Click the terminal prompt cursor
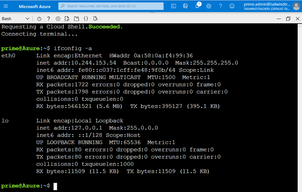The height and width of the screenshot is (192, 302). [x=55, y=186]
